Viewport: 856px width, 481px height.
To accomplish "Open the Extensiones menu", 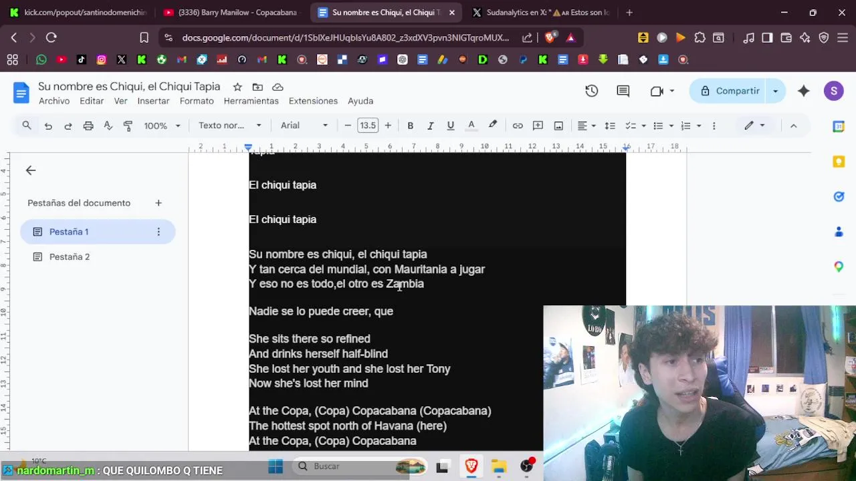I will 313,101.
